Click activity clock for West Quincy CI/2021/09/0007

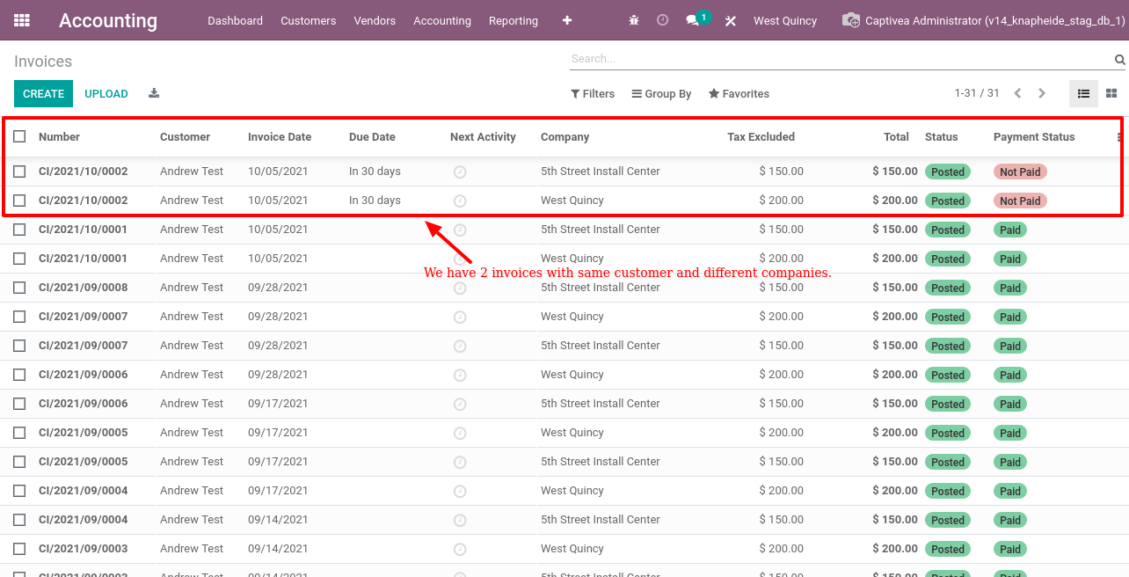tap(460, 318)
